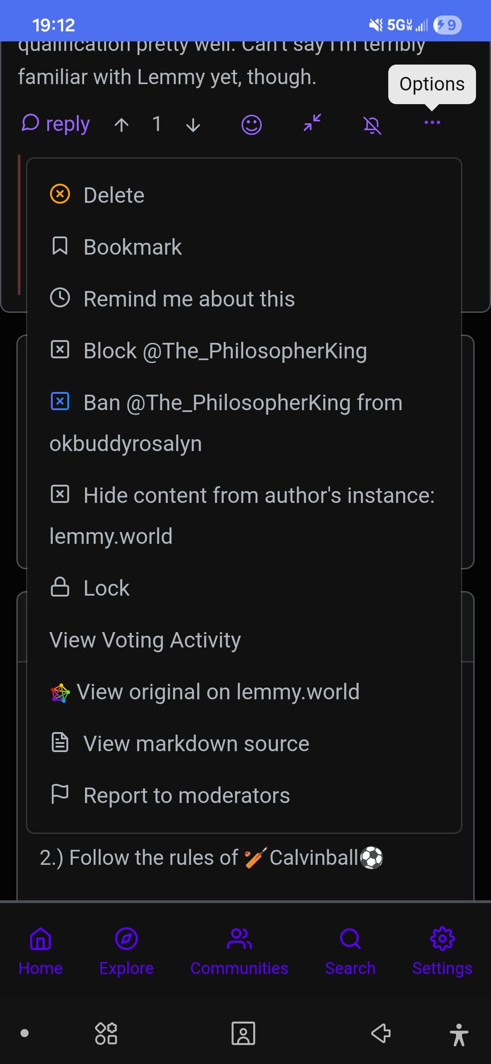Tap the reply link
This screenshot has width=491, height=1064.
(56, 124)
